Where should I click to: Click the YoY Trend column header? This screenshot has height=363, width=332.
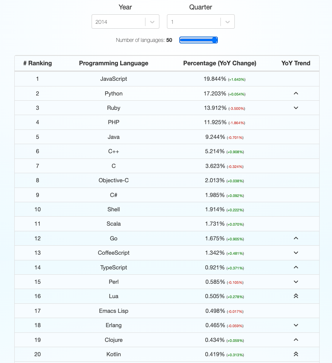pos(295,63)
